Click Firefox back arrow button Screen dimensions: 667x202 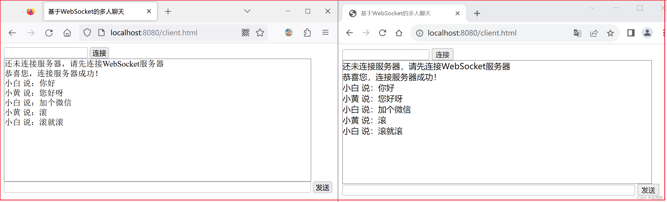click(x=12, y=33)
